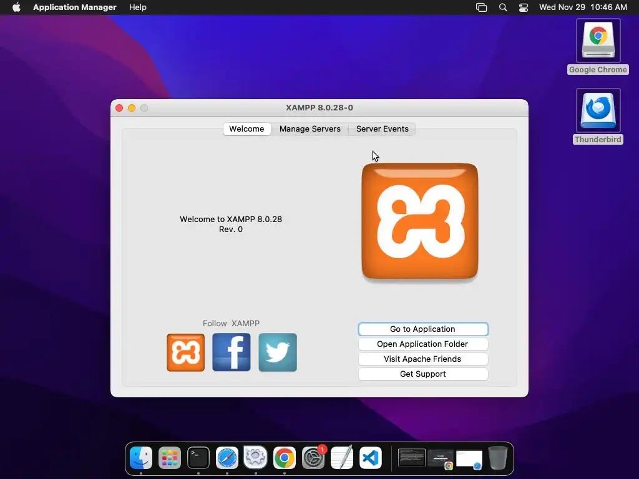The height and width of the screenshot is (479, 639).
Task: Open the Thunderbird desktop disk icon
Action: (598, 110)
